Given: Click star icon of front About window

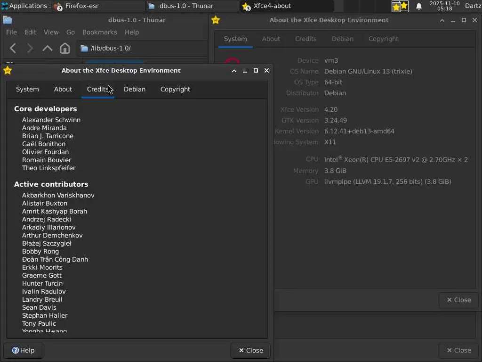Looking at the screenshot, I should coord(8,71).
